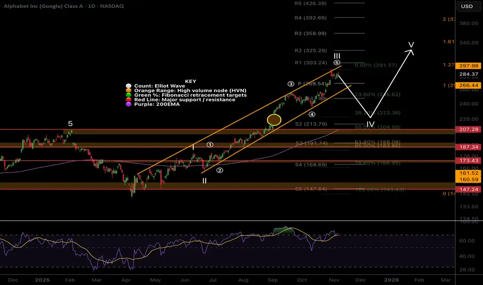Viewport: 483px width, 285px height.
Task: Click the orange dot beside High volume node
Action: [129, 91]
